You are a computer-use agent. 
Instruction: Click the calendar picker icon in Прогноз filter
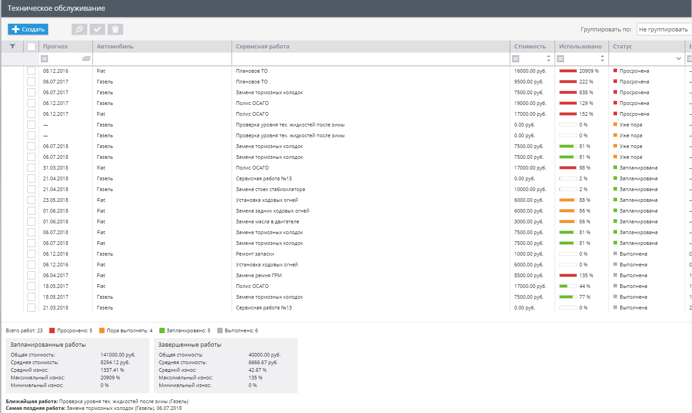[x=87, y=59]
